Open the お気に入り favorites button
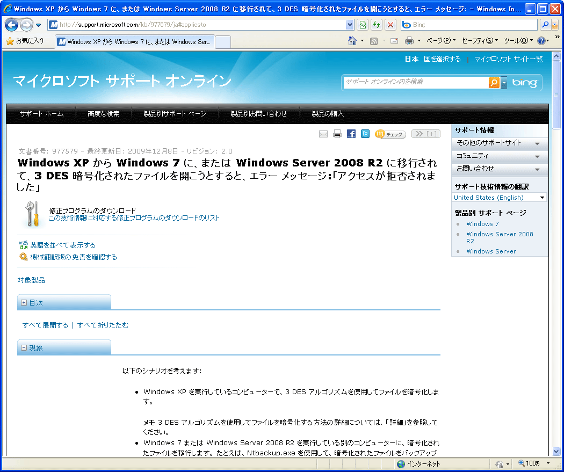 [25, 41]
